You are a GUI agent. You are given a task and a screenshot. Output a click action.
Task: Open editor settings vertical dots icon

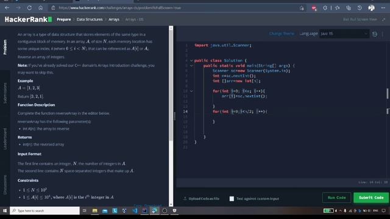(x=383, y=34)
